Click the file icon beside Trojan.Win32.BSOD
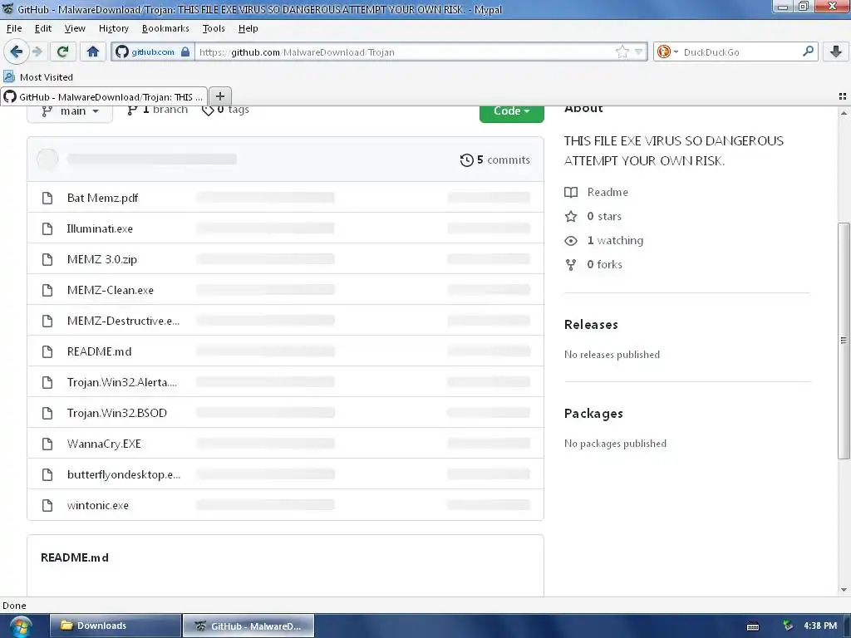Screen dimensions: 851x638 pos(47,413)
